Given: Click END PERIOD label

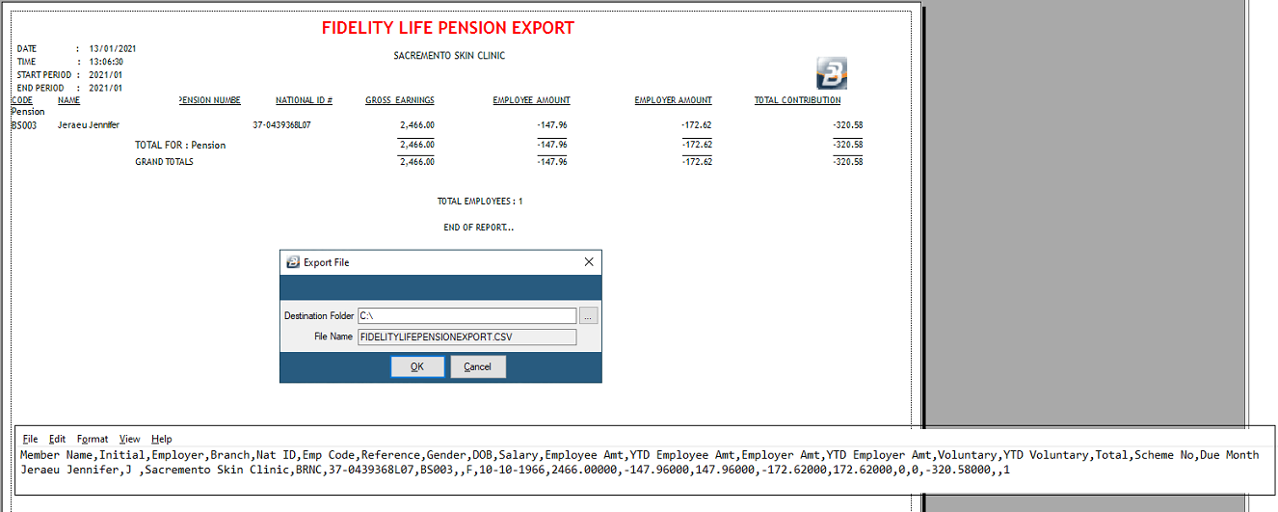Looking at the screenshot, I should coord(40,88).
